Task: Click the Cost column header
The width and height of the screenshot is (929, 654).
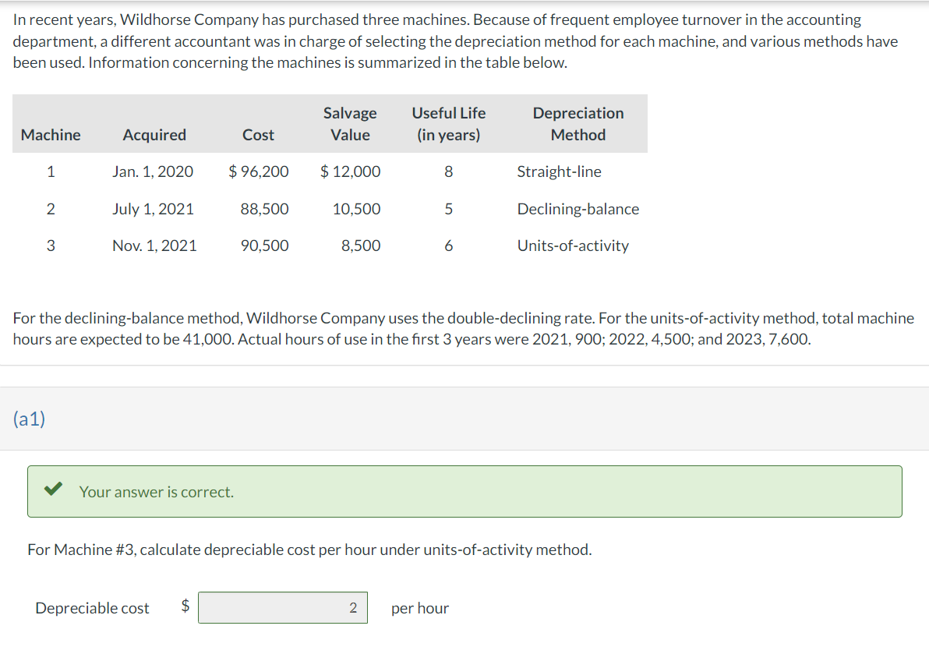Action: pos(258,135)
